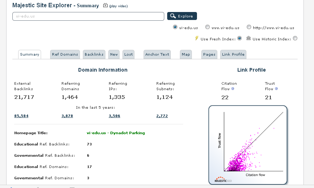
Task: Click the Referring IPs value 1,335
Action: (117, 97)
